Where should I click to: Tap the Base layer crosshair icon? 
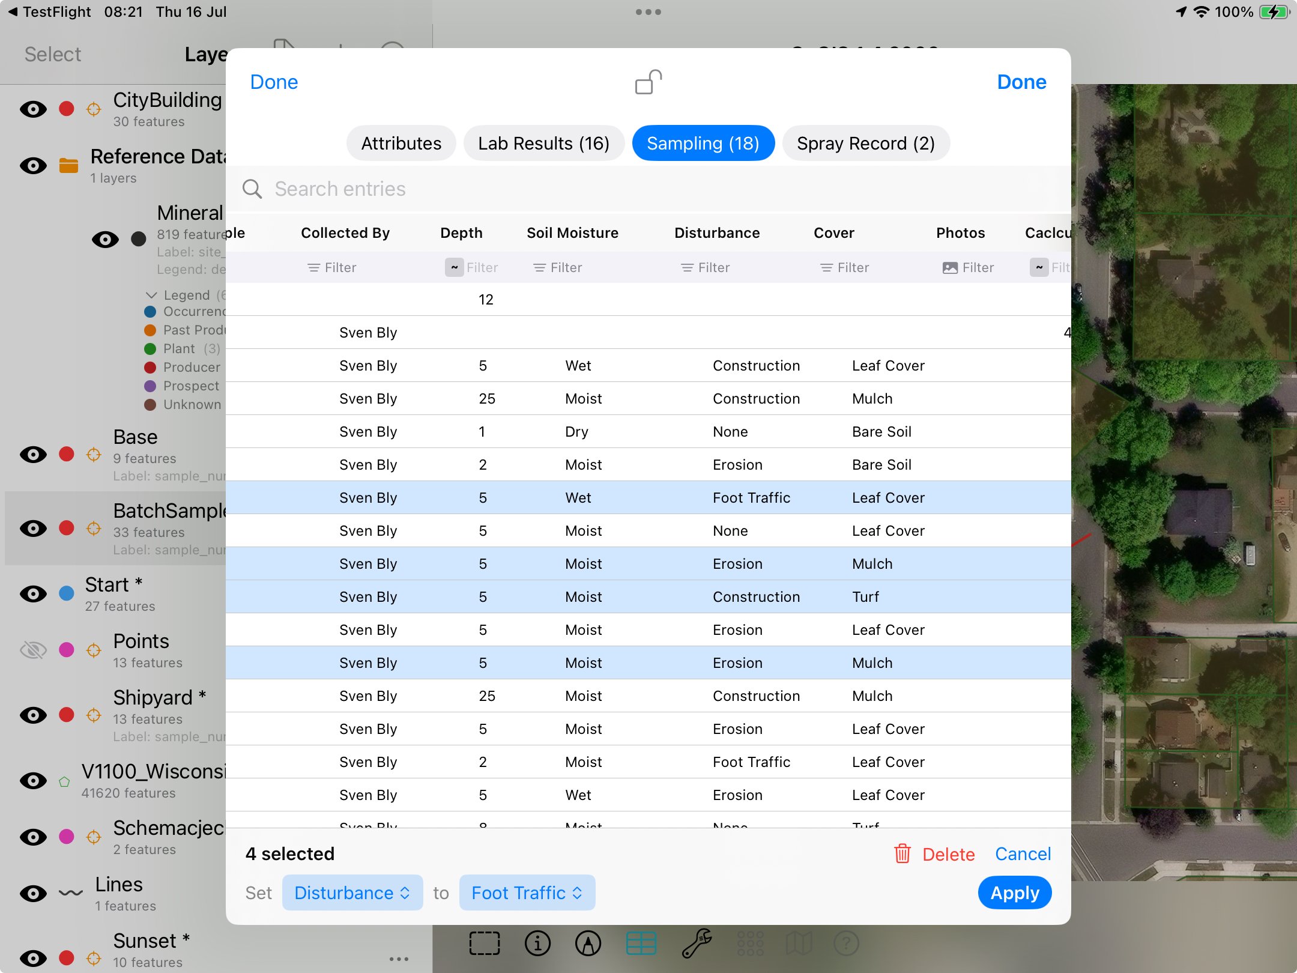94,454
